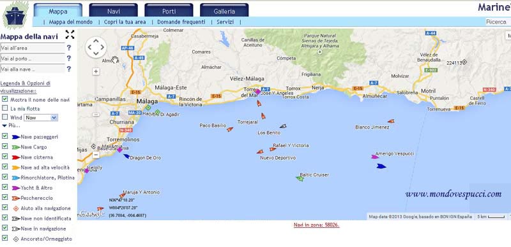Uncheck the Nave Cargo filter checkbox

pos(5,146)
